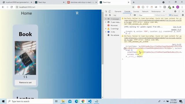185x104 pixels.
Task: Switch to the Network tab
Action: 145,12
